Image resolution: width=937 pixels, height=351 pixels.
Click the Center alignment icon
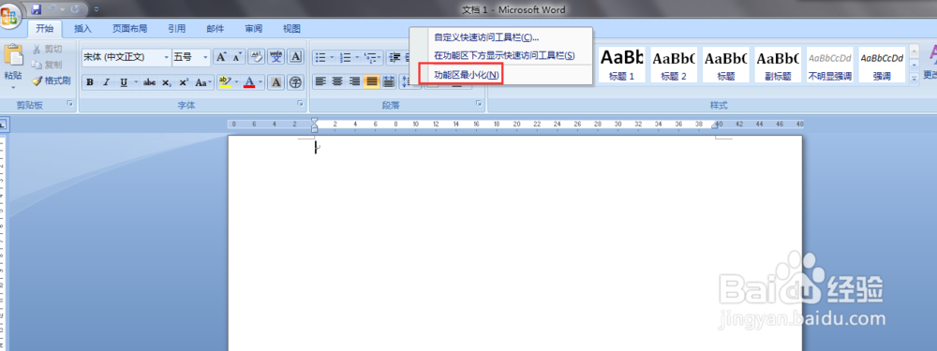[337, 81]
